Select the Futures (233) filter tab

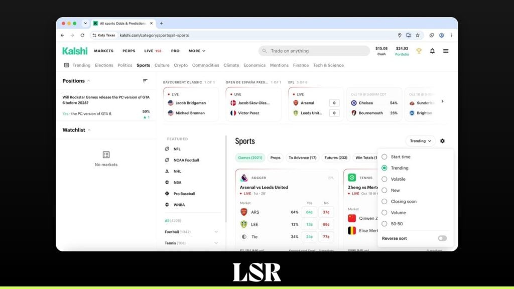[x=336, y=158]
